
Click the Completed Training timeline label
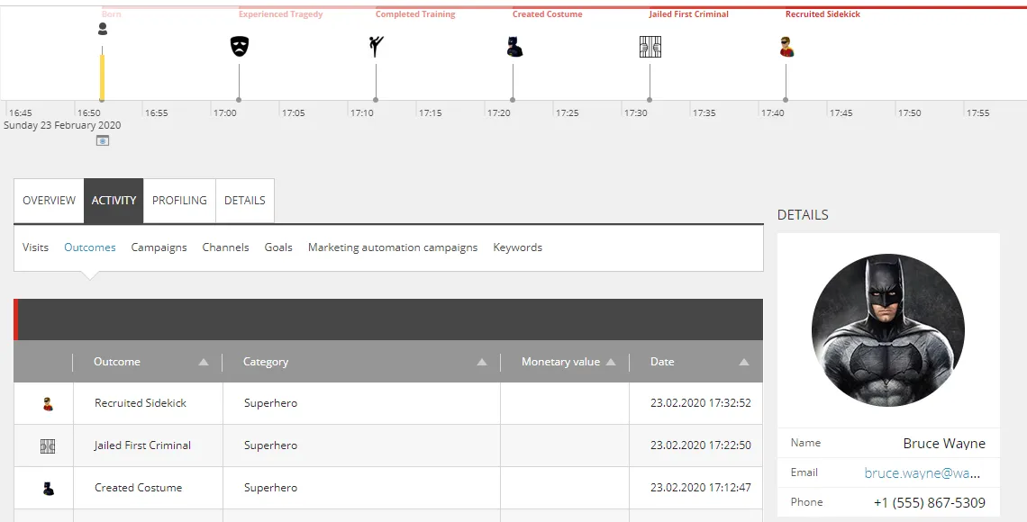click(x=415, y=13)
